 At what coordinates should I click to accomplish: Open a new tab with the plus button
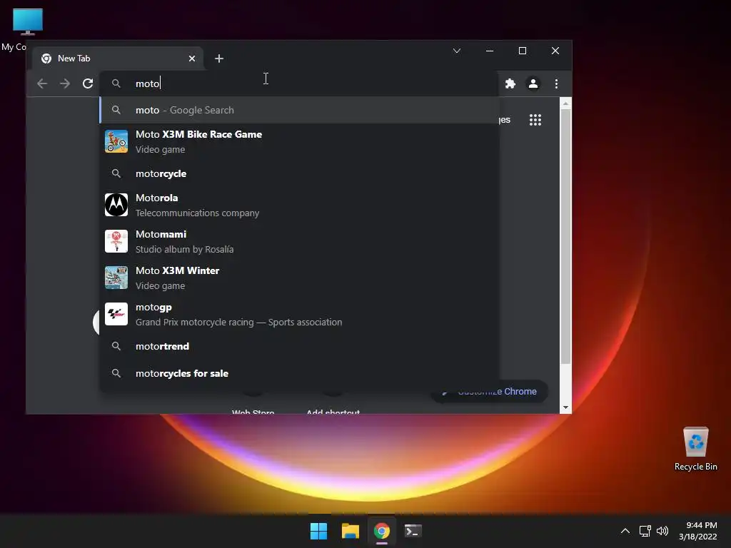tap(219, 59)
